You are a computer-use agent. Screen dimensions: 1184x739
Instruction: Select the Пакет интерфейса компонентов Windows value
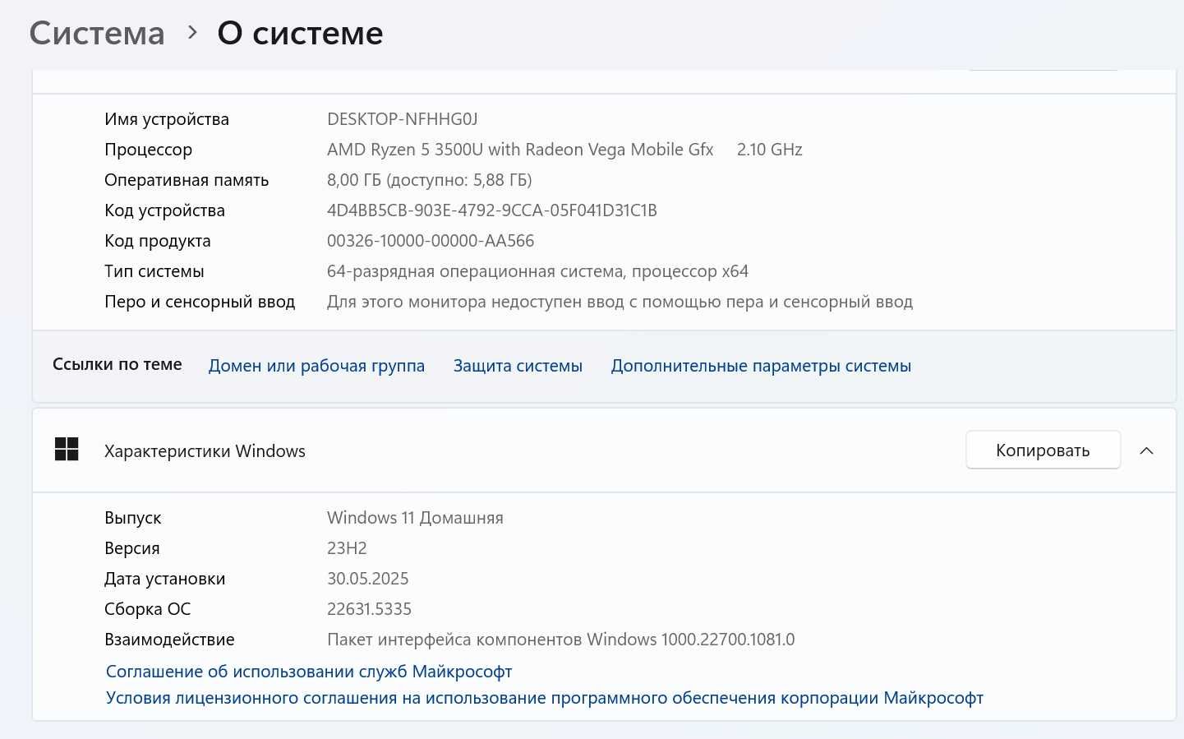(x=561, y=640)
